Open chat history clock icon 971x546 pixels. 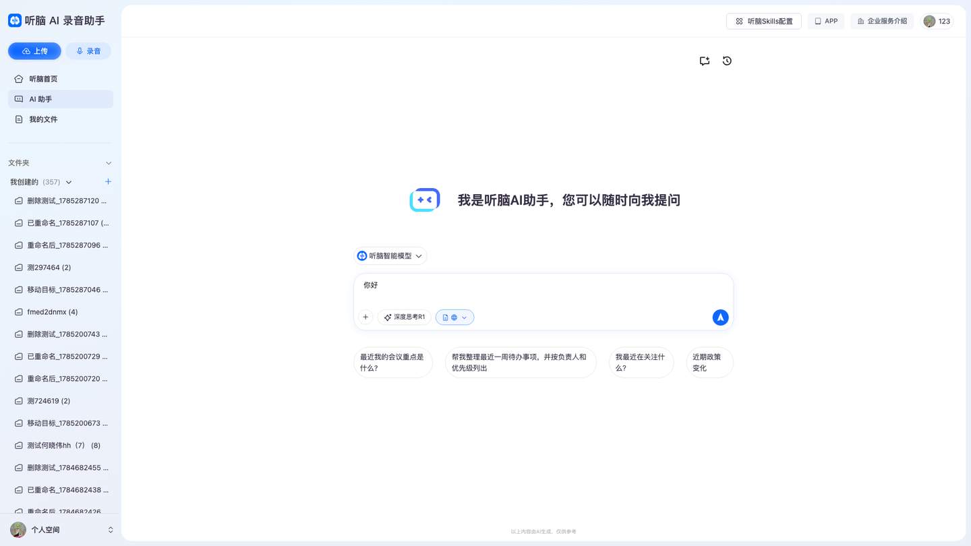[727, 61]
